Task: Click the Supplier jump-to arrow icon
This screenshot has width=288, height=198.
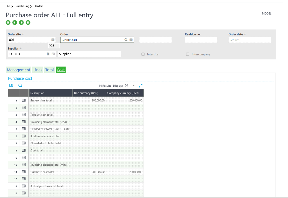Action: (x=48, y=54)
